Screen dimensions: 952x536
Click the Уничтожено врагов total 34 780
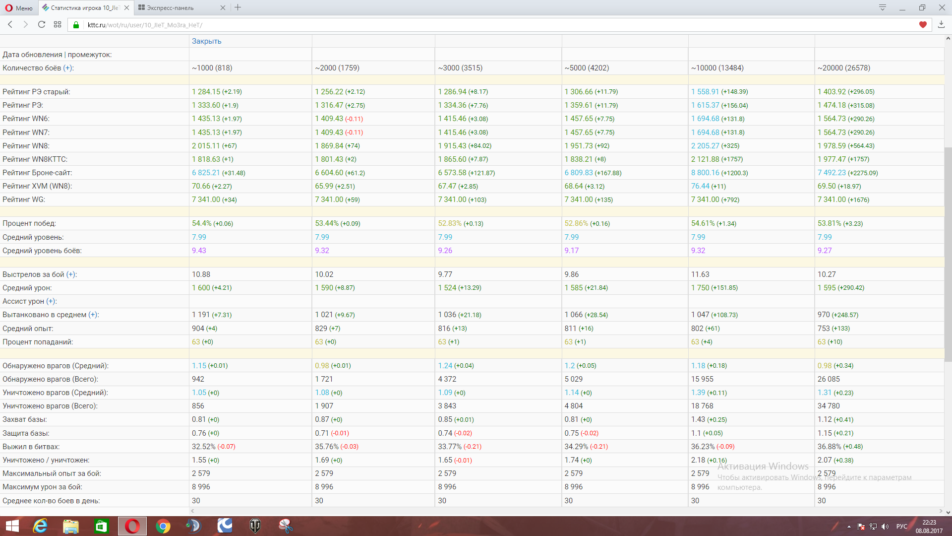829,406
